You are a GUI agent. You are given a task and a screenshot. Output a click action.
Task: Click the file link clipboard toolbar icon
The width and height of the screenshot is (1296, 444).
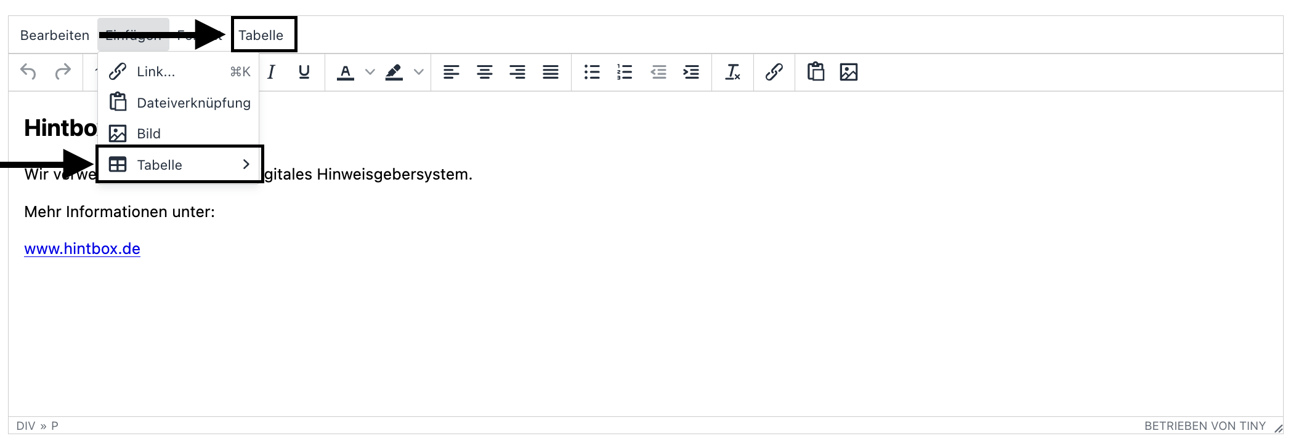(x=816, y=72)
